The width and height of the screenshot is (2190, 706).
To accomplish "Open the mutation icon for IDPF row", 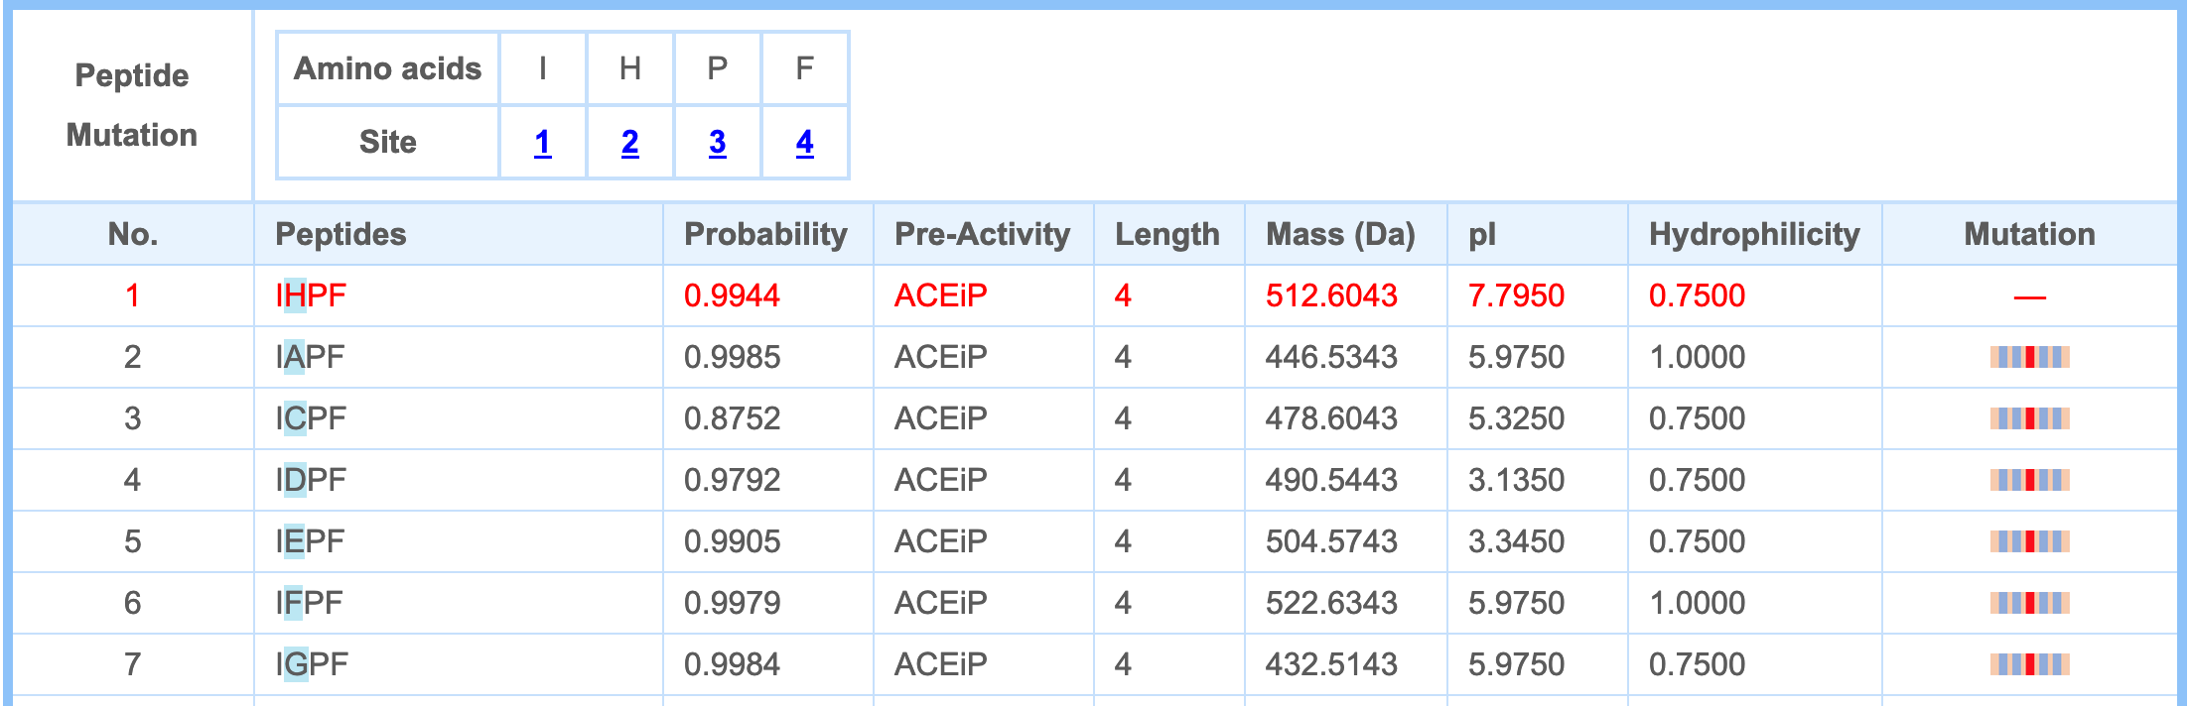I will coord(2029,480).
